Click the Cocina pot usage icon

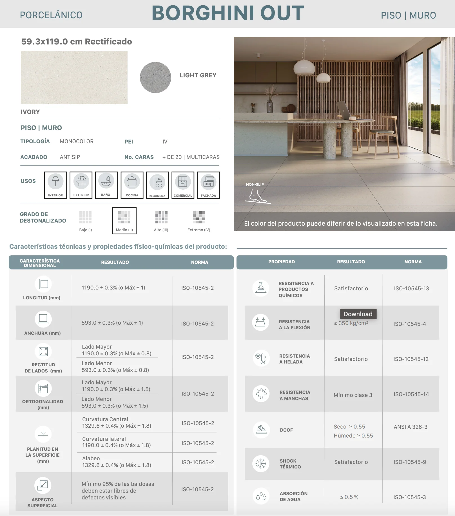132,185
